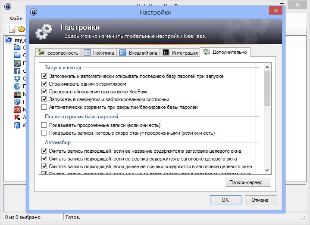
Task: Switch to the Интеграция tab
Action: [180, 52]
